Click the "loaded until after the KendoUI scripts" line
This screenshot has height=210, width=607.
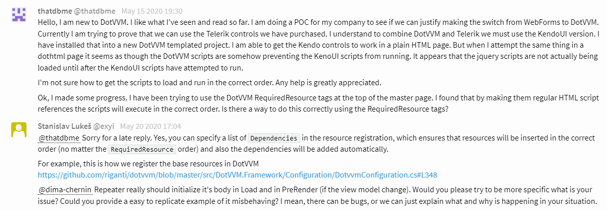point(153,68)
